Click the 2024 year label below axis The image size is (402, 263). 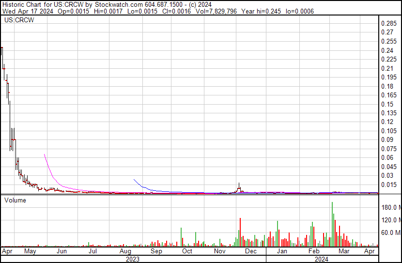pyautogui.click(x=321, y=259)
